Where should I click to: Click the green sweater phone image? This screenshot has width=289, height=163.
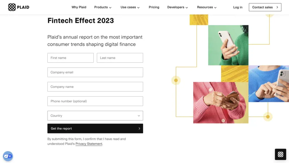228,45
